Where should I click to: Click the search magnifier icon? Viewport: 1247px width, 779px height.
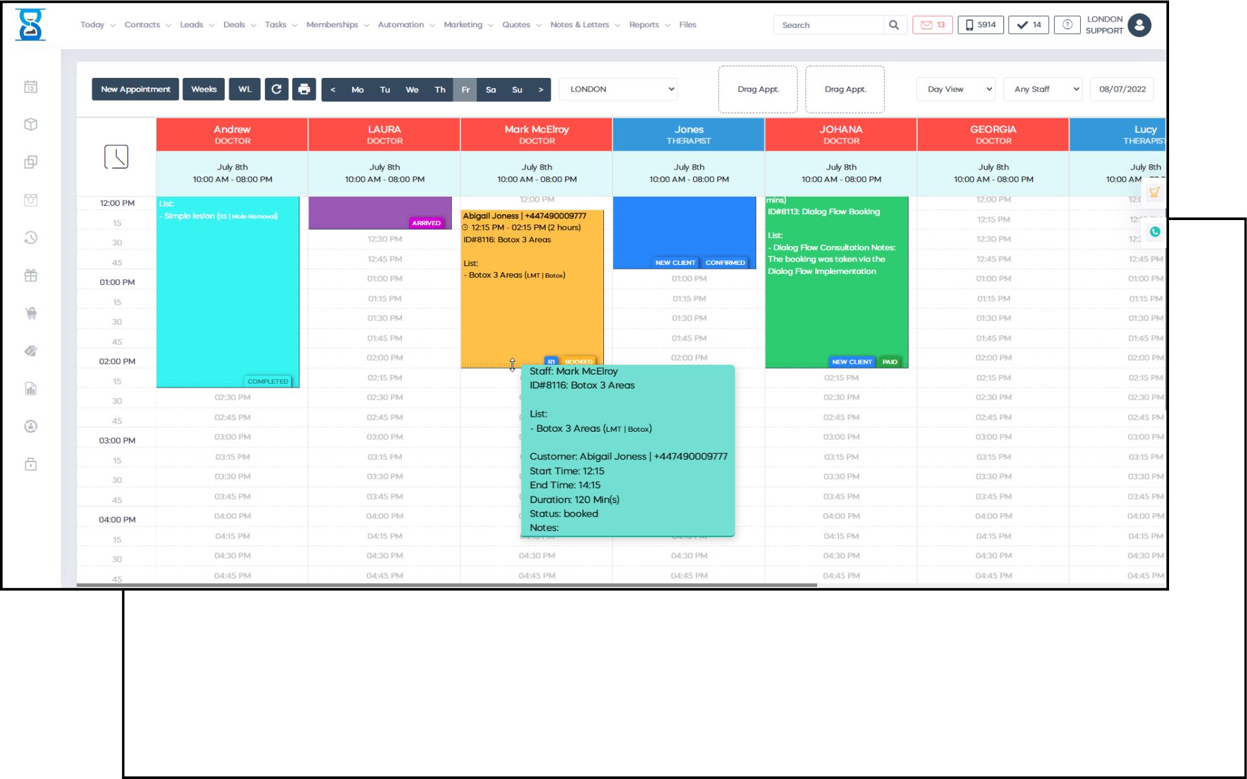[x=894, y=25]
